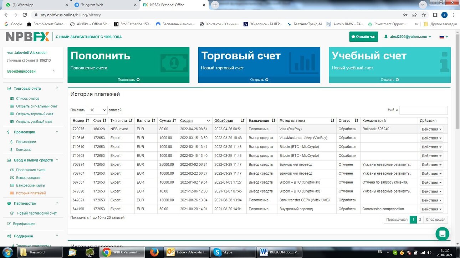
Task: Open the saved password key icon
Action: coord(405,15)
